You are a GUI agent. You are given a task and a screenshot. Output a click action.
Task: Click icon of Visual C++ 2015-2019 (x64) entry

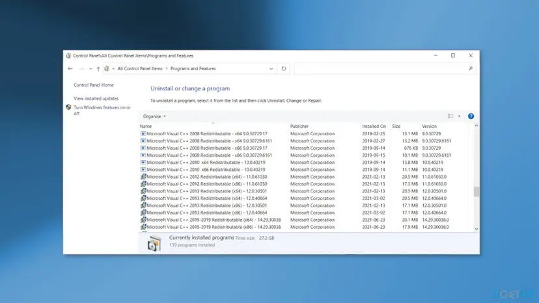(x=143, y=220)
